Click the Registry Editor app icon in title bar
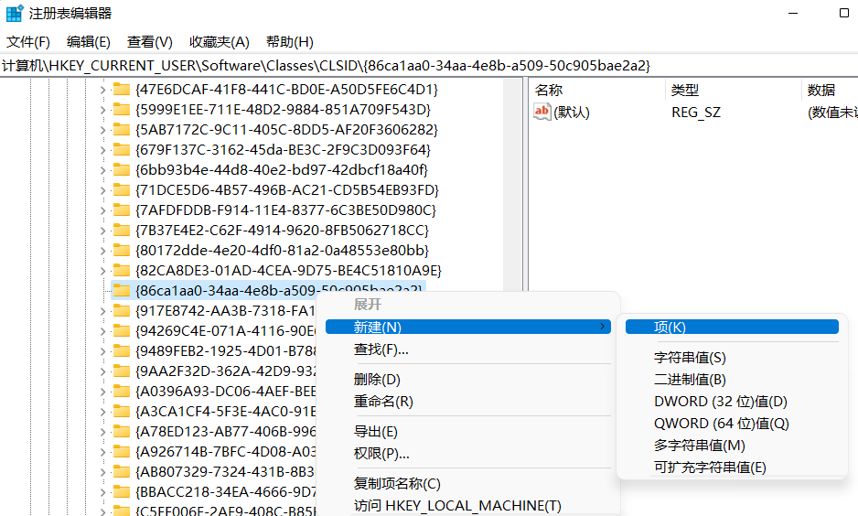The width and height of the screenshot is (858, 516). (x=15, y=13)
